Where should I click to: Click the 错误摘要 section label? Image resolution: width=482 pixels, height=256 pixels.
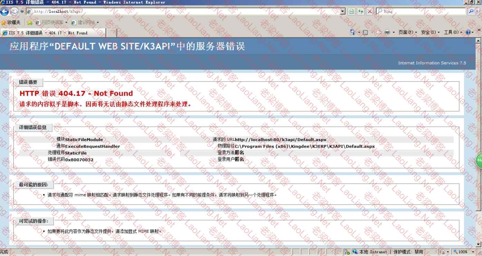click(x=28, y=82)
